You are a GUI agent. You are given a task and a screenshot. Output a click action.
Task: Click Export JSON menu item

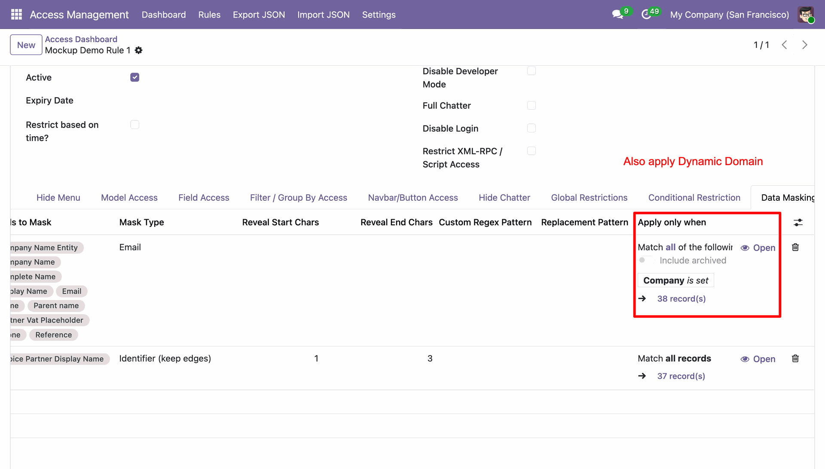259,15
